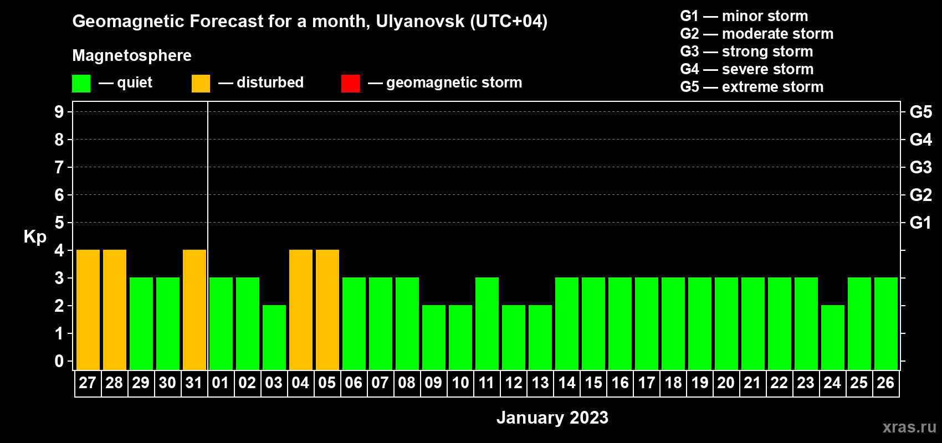The height and width of the screenshot is (443, 942).
Task: Click the orange disturbed legend swatch
Action: [x=201, y=84]
